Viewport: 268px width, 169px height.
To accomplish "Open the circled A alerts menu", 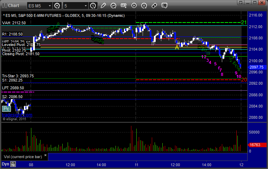I will pos(144,6).
